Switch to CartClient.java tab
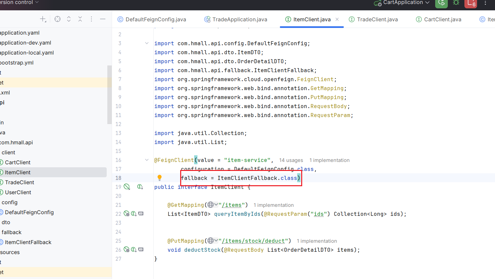This screenshot has height=279, width=495. point(439,19)
